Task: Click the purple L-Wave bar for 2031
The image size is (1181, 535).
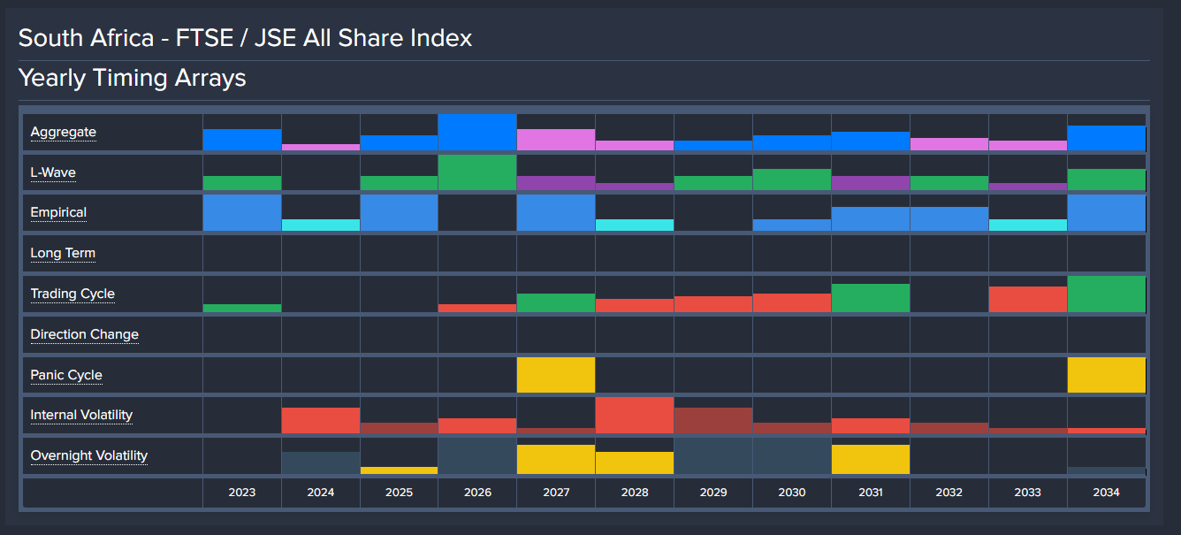Action: (871, 184)
